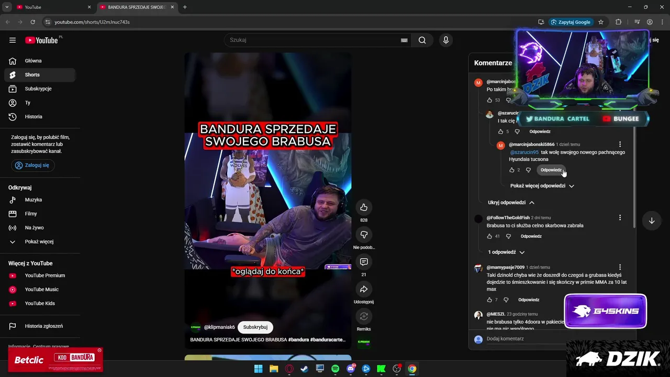Open the YouTube hamburger guide menu
The width and height of the screenshot is (670, 377).
13,40
